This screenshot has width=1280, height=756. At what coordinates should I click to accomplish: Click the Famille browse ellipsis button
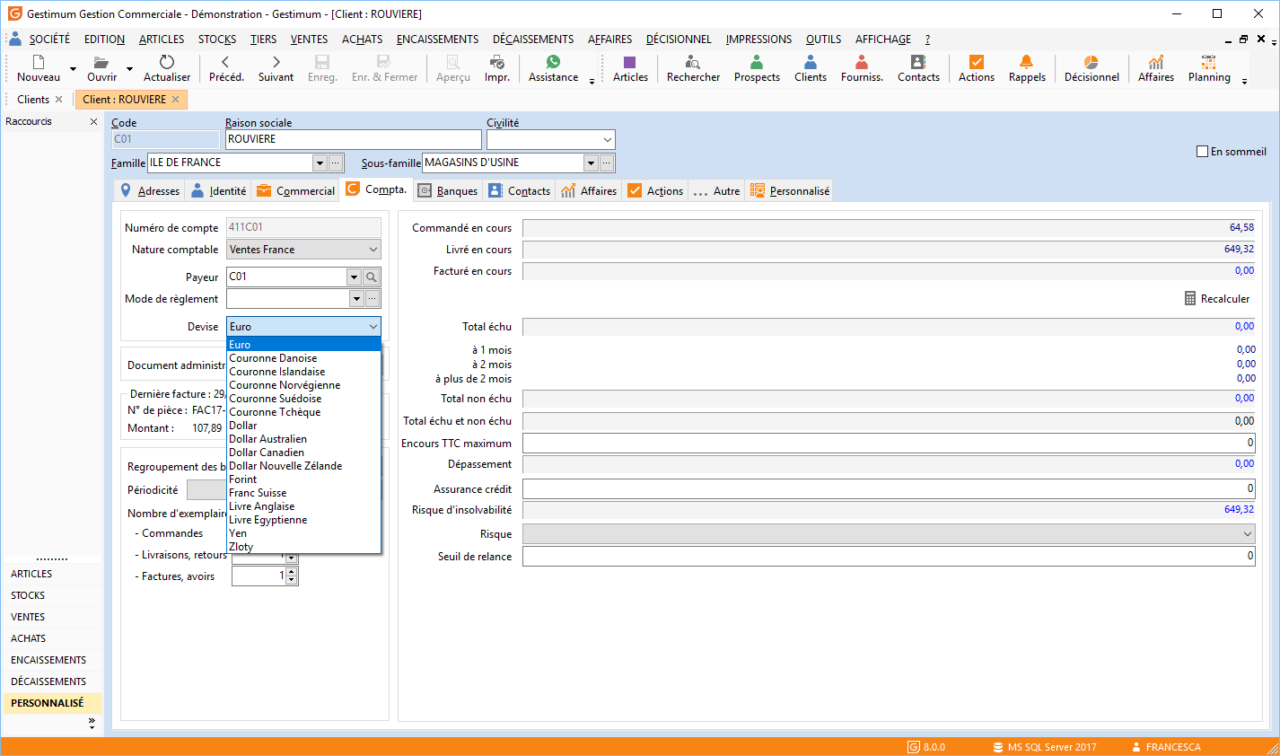click(x=336, y=163)
